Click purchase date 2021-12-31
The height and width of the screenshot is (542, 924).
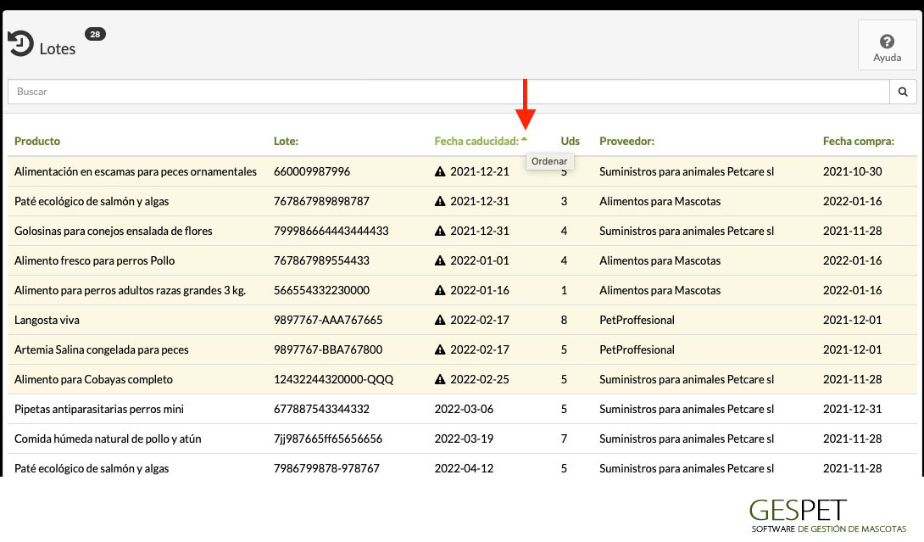click(x=852, y=409)
